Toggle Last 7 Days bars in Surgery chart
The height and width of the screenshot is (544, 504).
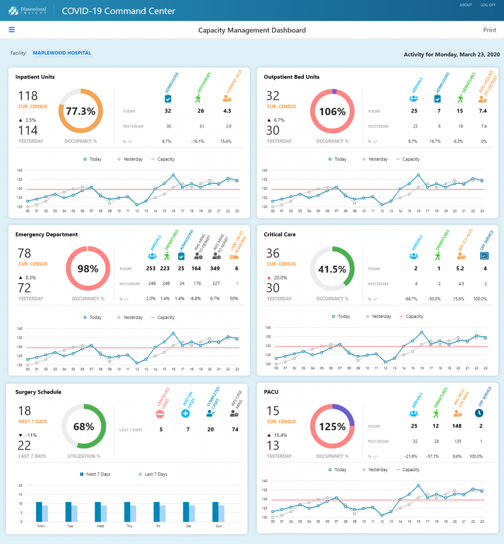click(152, 474)
